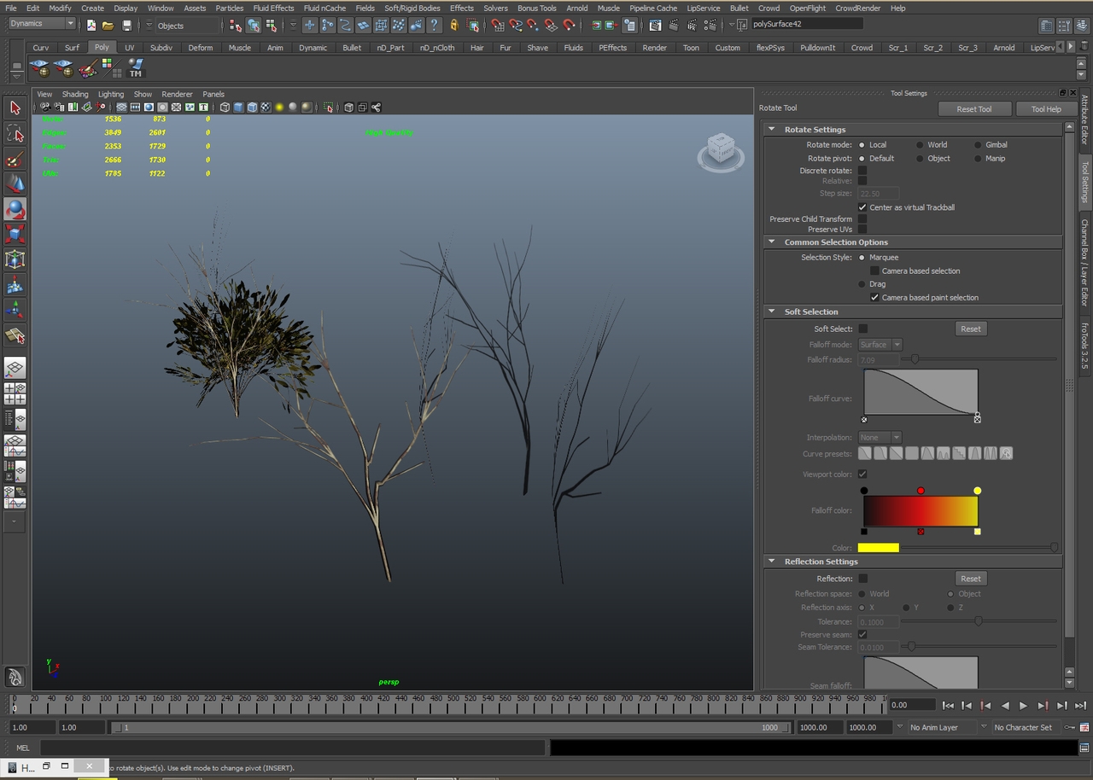Select Object rotate pivot

click(920, 159)
